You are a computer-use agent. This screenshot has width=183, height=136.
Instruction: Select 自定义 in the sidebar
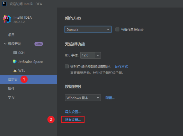13,80
